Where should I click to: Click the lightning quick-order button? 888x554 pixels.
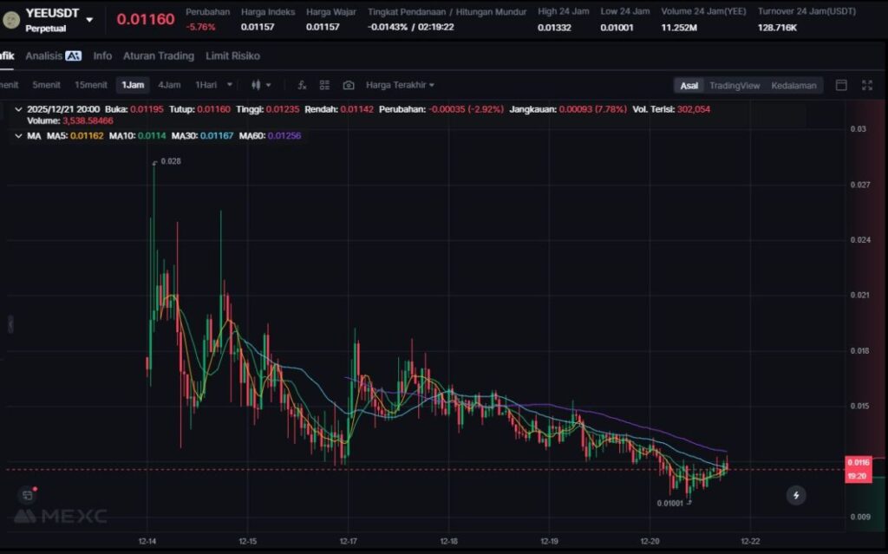[x=795, y=495]
